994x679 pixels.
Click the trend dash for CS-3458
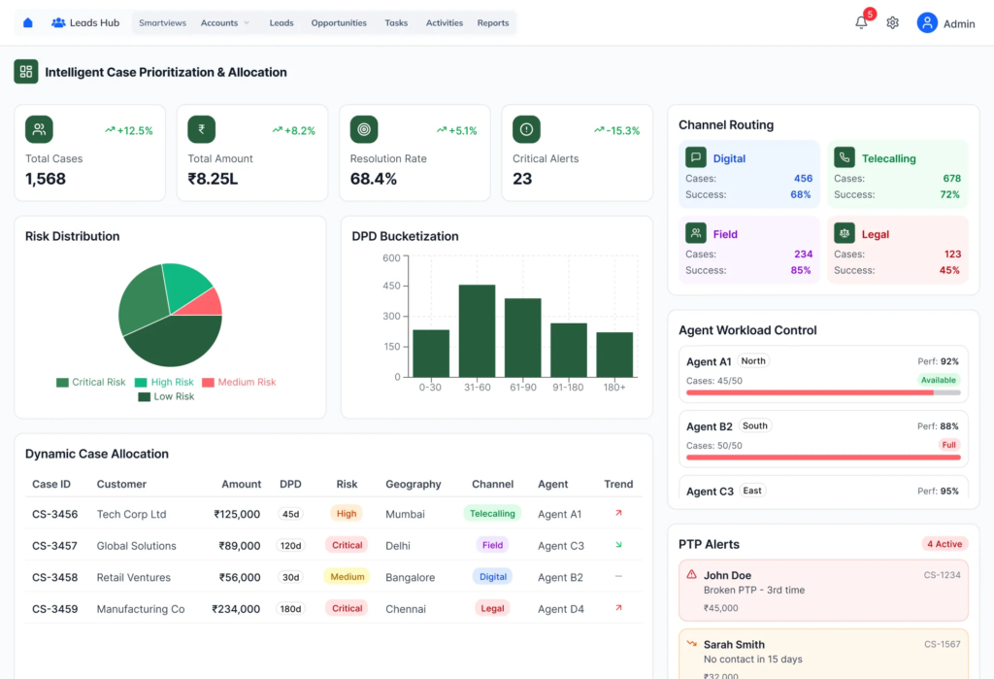[x=618, y=576]
